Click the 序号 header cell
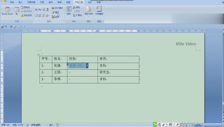 pyautogui.click(x=46, y=59)
